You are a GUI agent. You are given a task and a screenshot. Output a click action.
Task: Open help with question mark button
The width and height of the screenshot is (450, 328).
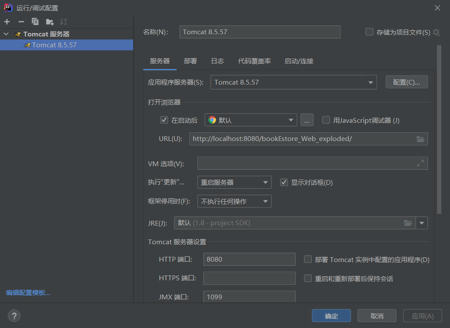(x=14, y=316)
